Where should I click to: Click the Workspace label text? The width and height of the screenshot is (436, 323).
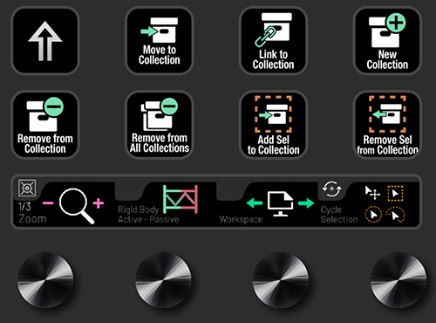point(241,219)
